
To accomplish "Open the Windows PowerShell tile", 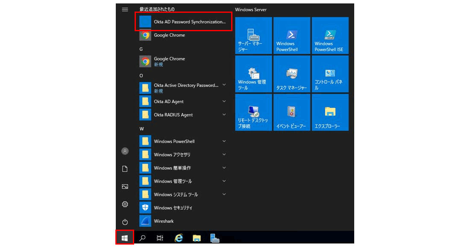I will [x=292, y=35].
